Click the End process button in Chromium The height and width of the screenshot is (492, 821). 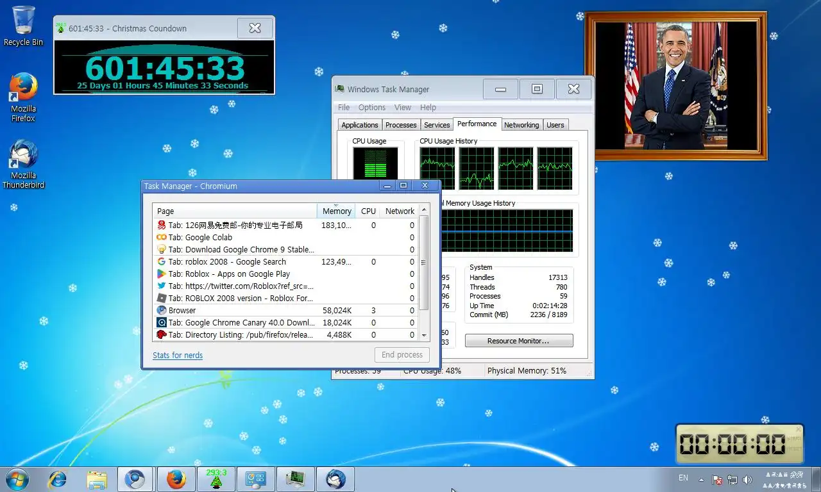tap(402, 355)
